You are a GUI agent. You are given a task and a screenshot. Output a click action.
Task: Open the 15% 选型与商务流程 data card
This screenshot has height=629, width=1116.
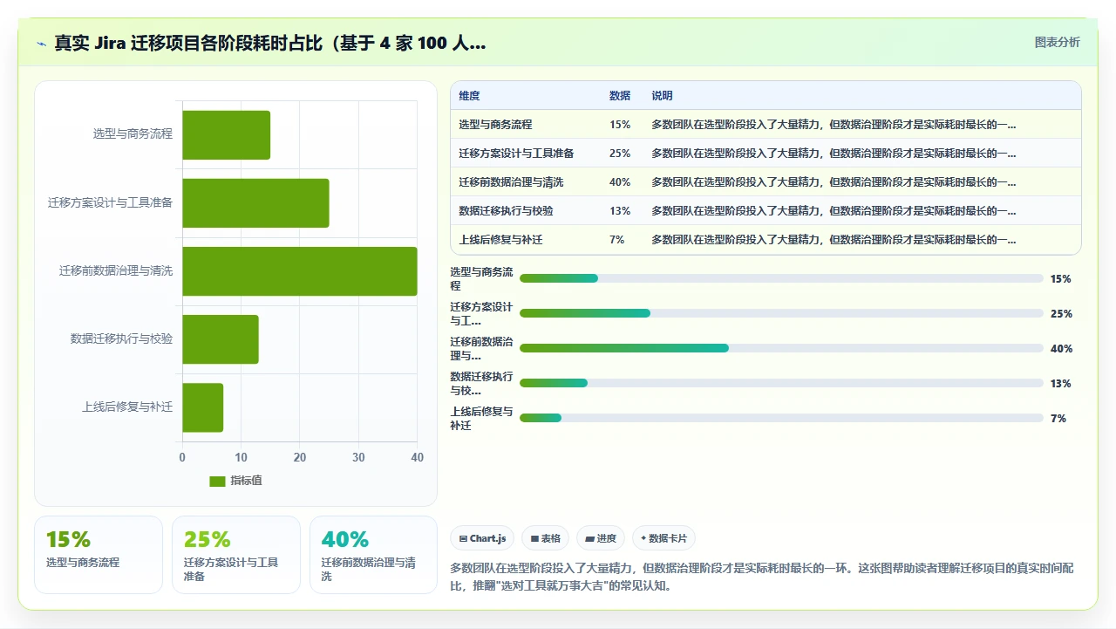click(x=99, y=555)
